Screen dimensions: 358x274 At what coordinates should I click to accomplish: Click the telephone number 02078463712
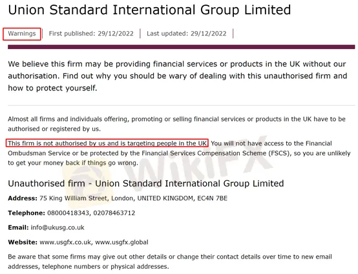coord(114,213)
